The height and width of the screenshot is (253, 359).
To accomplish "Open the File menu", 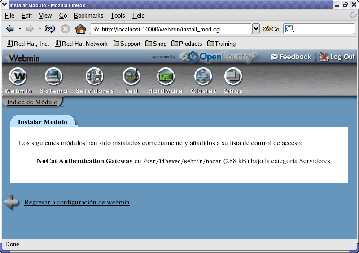I will pos(9,15).
